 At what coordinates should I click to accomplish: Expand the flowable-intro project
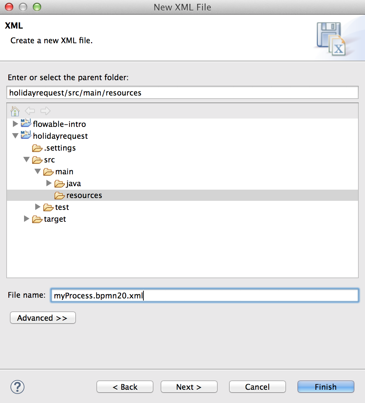pyautogui.click(x=15, y=124)
